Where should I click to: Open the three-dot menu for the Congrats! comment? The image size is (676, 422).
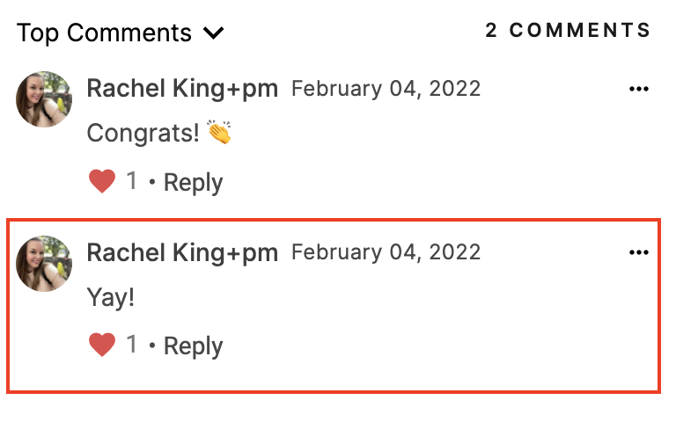[x=638, y=89]
